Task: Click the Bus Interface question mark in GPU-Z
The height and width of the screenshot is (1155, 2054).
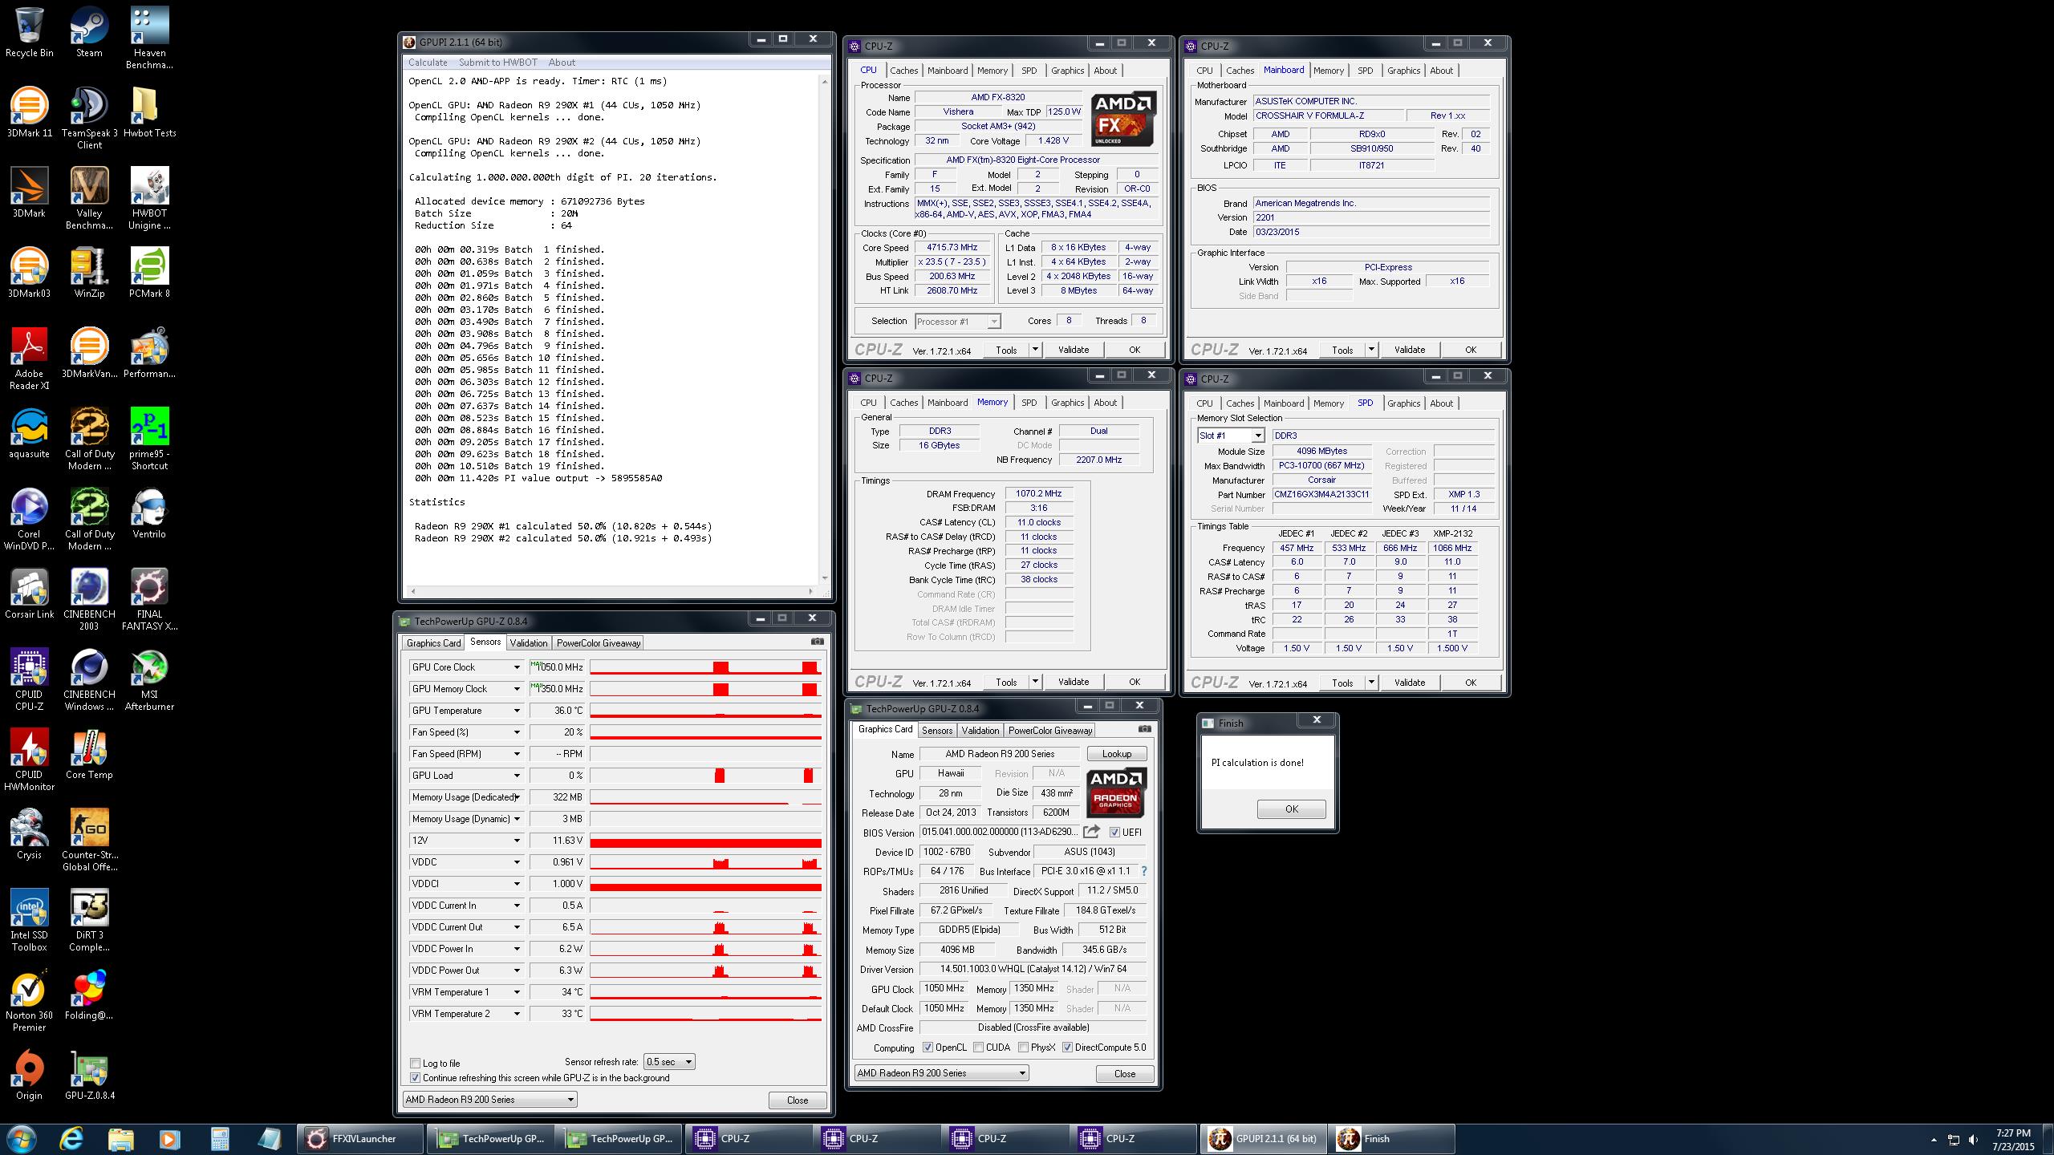Action: tap(1143, 871)
